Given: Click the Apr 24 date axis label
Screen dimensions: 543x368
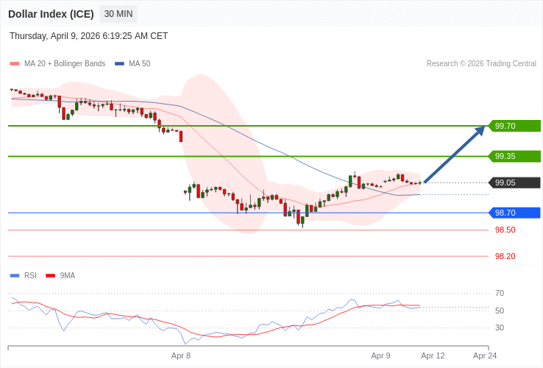Looking at the screenshot, I should (485, 356).
